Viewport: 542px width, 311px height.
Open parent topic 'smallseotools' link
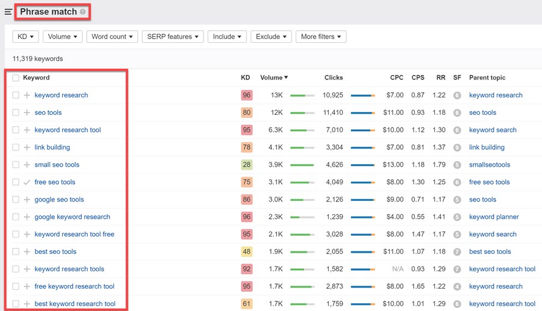pyautogui.click(x=490, y=165)
